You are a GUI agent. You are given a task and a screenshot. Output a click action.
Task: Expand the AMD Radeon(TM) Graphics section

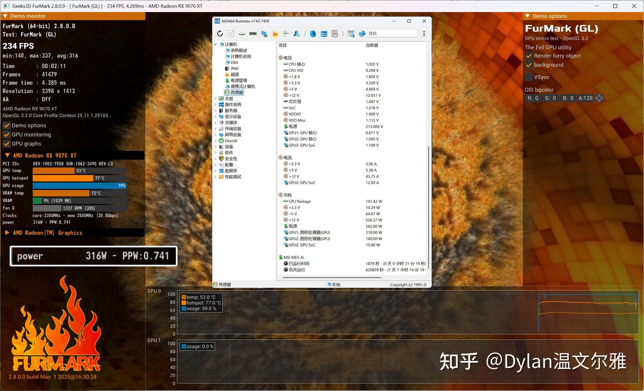tap(7, 233)
